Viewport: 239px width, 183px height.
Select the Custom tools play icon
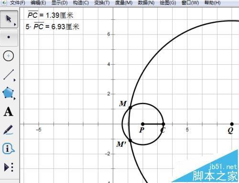pos(9,167)
